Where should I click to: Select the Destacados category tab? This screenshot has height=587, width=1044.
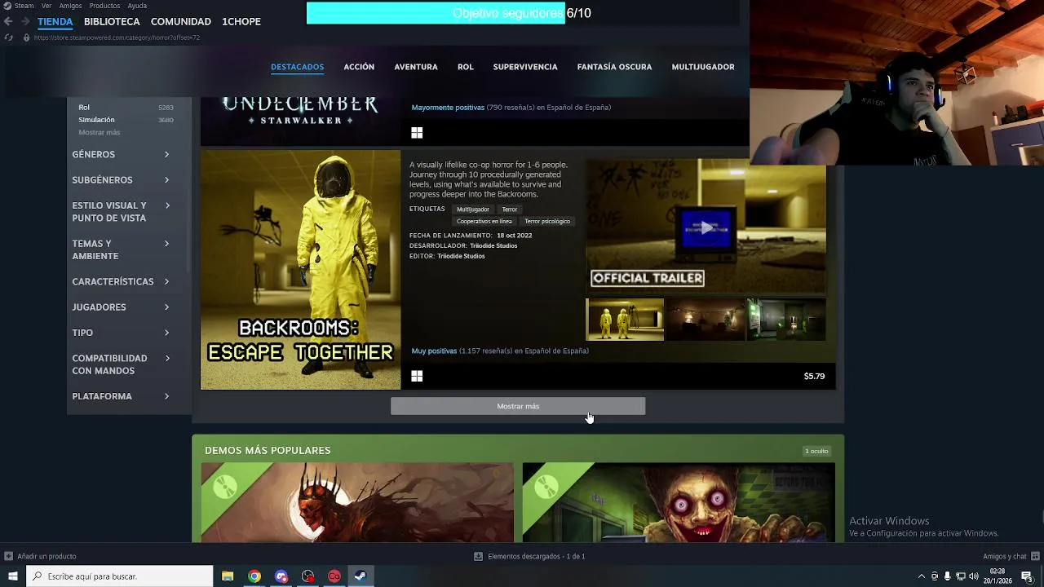tap(298, 67)
